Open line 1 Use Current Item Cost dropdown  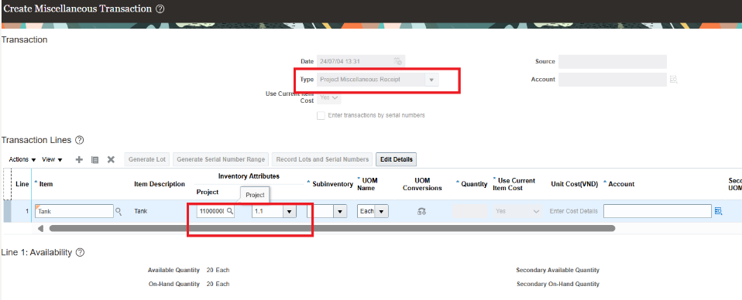point(517,211)
